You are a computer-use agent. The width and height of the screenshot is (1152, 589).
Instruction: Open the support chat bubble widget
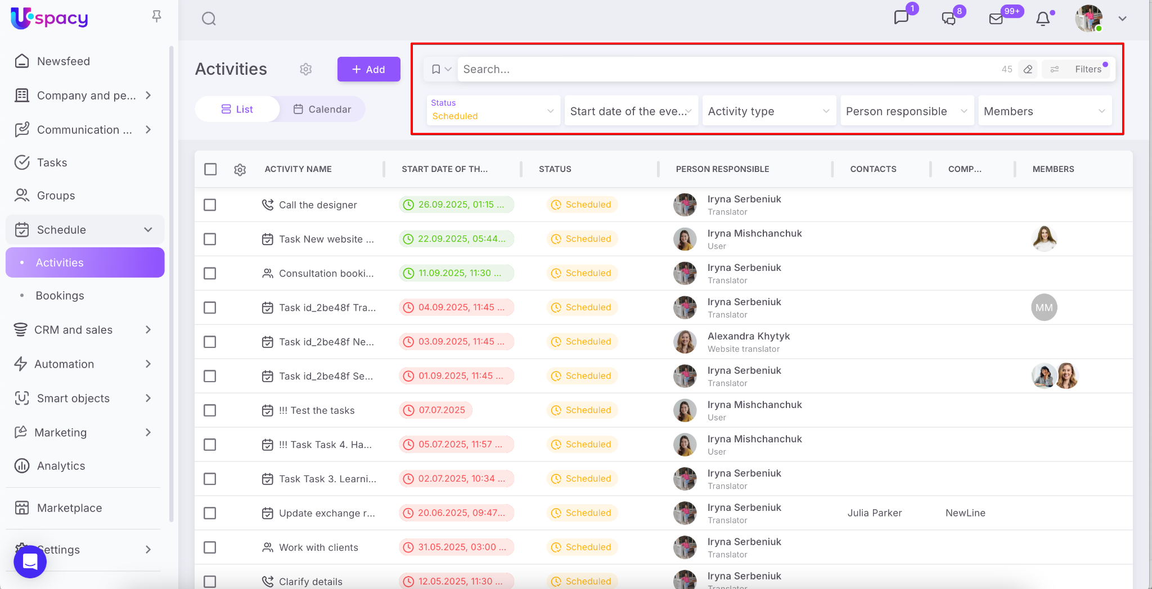click(x=30, y=561)
